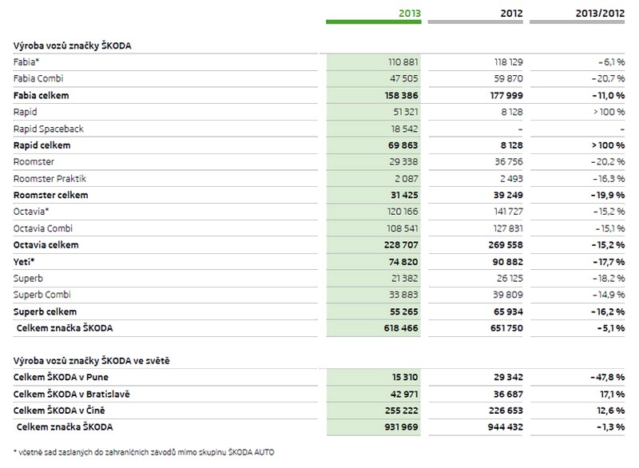Click the value 255 222 for China
Image resolution: width=639 pixels, height=468 pixels.
[402, 410]
